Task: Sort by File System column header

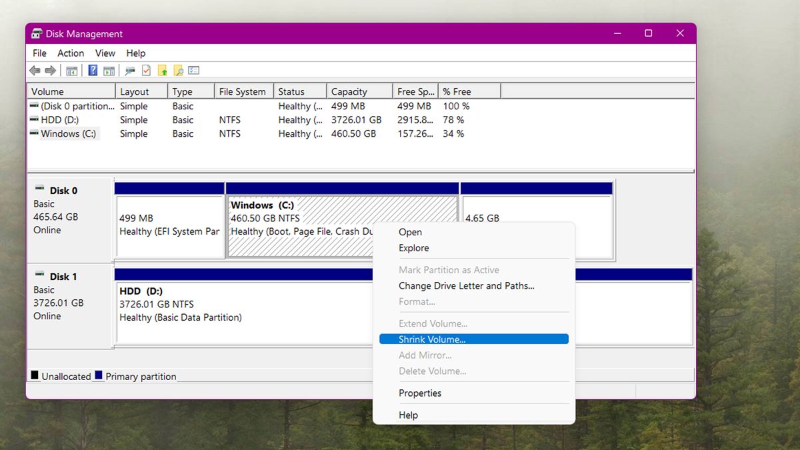Action: 244,92
